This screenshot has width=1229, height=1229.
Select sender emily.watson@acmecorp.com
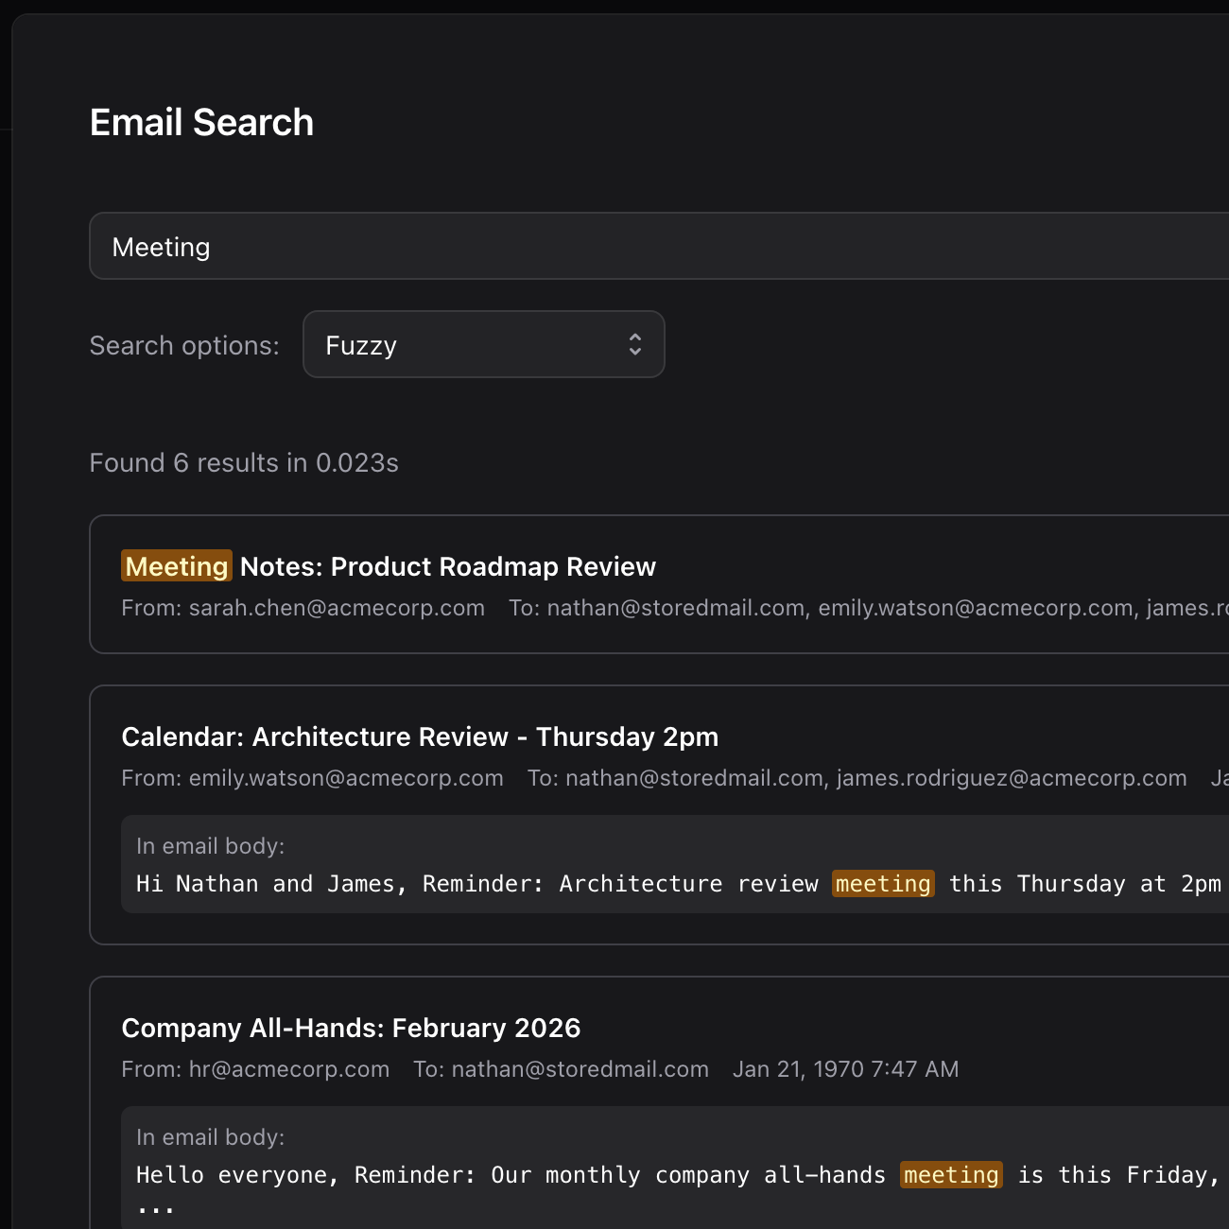point(346,778)
